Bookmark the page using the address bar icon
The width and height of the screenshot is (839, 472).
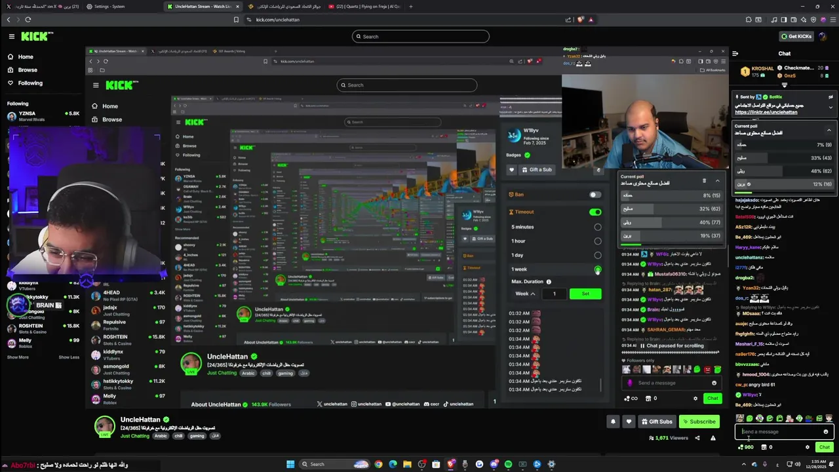(x=237, y=20)
